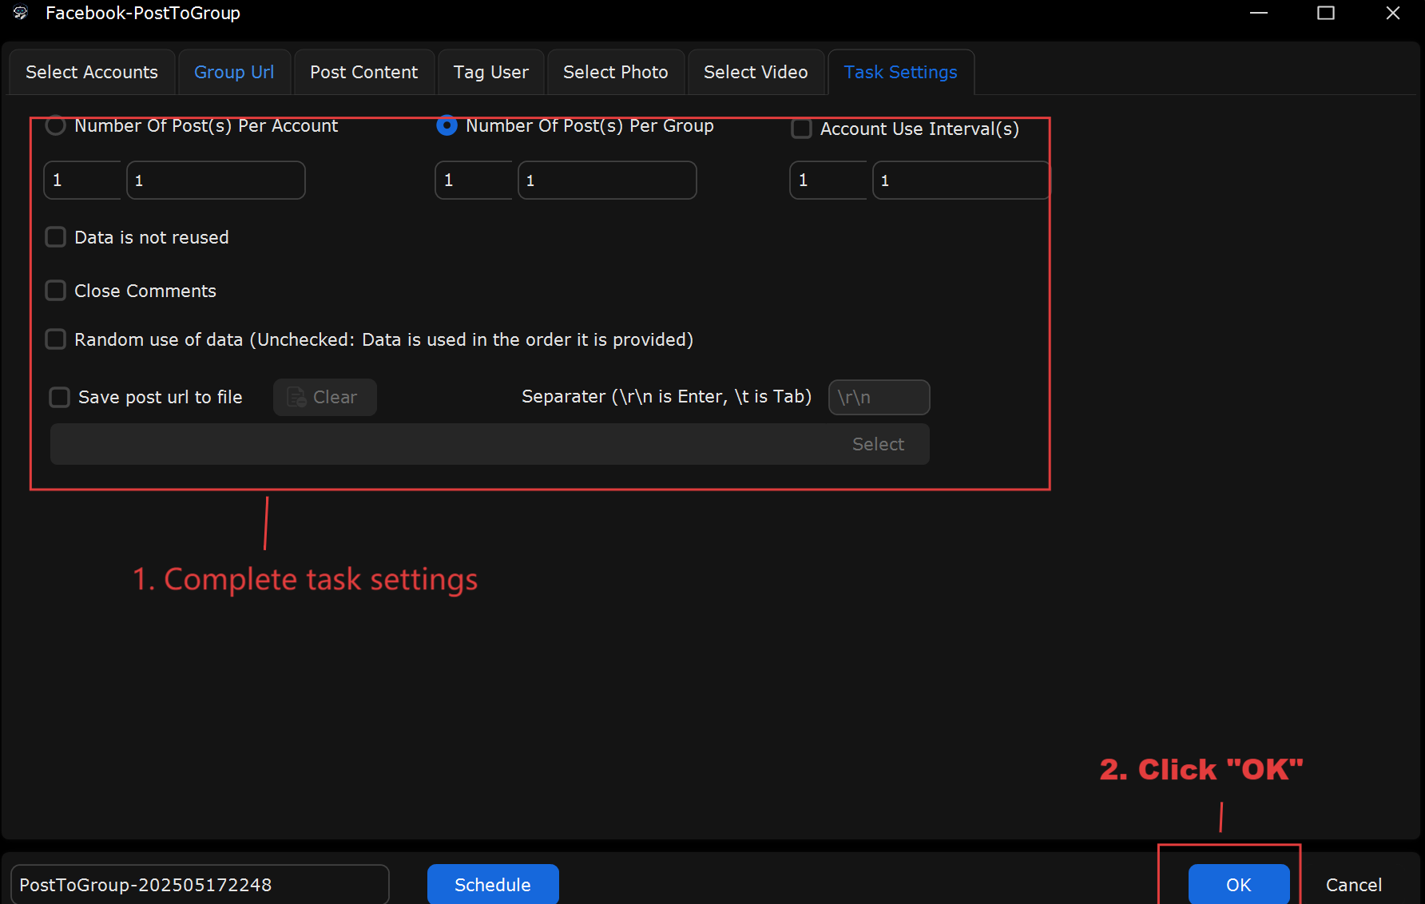Click the Separater label text
Screen dimensions: 1425x904
point(666,397)
